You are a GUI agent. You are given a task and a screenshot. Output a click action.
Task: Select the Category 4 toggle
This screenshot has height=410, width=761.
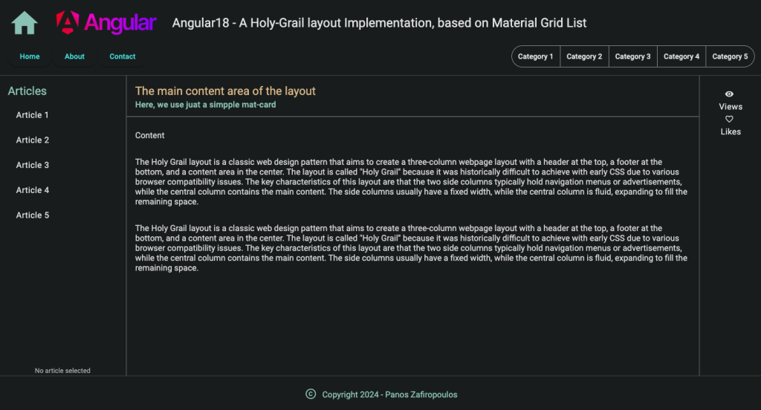pyautogui.click(x=681, y=56)
